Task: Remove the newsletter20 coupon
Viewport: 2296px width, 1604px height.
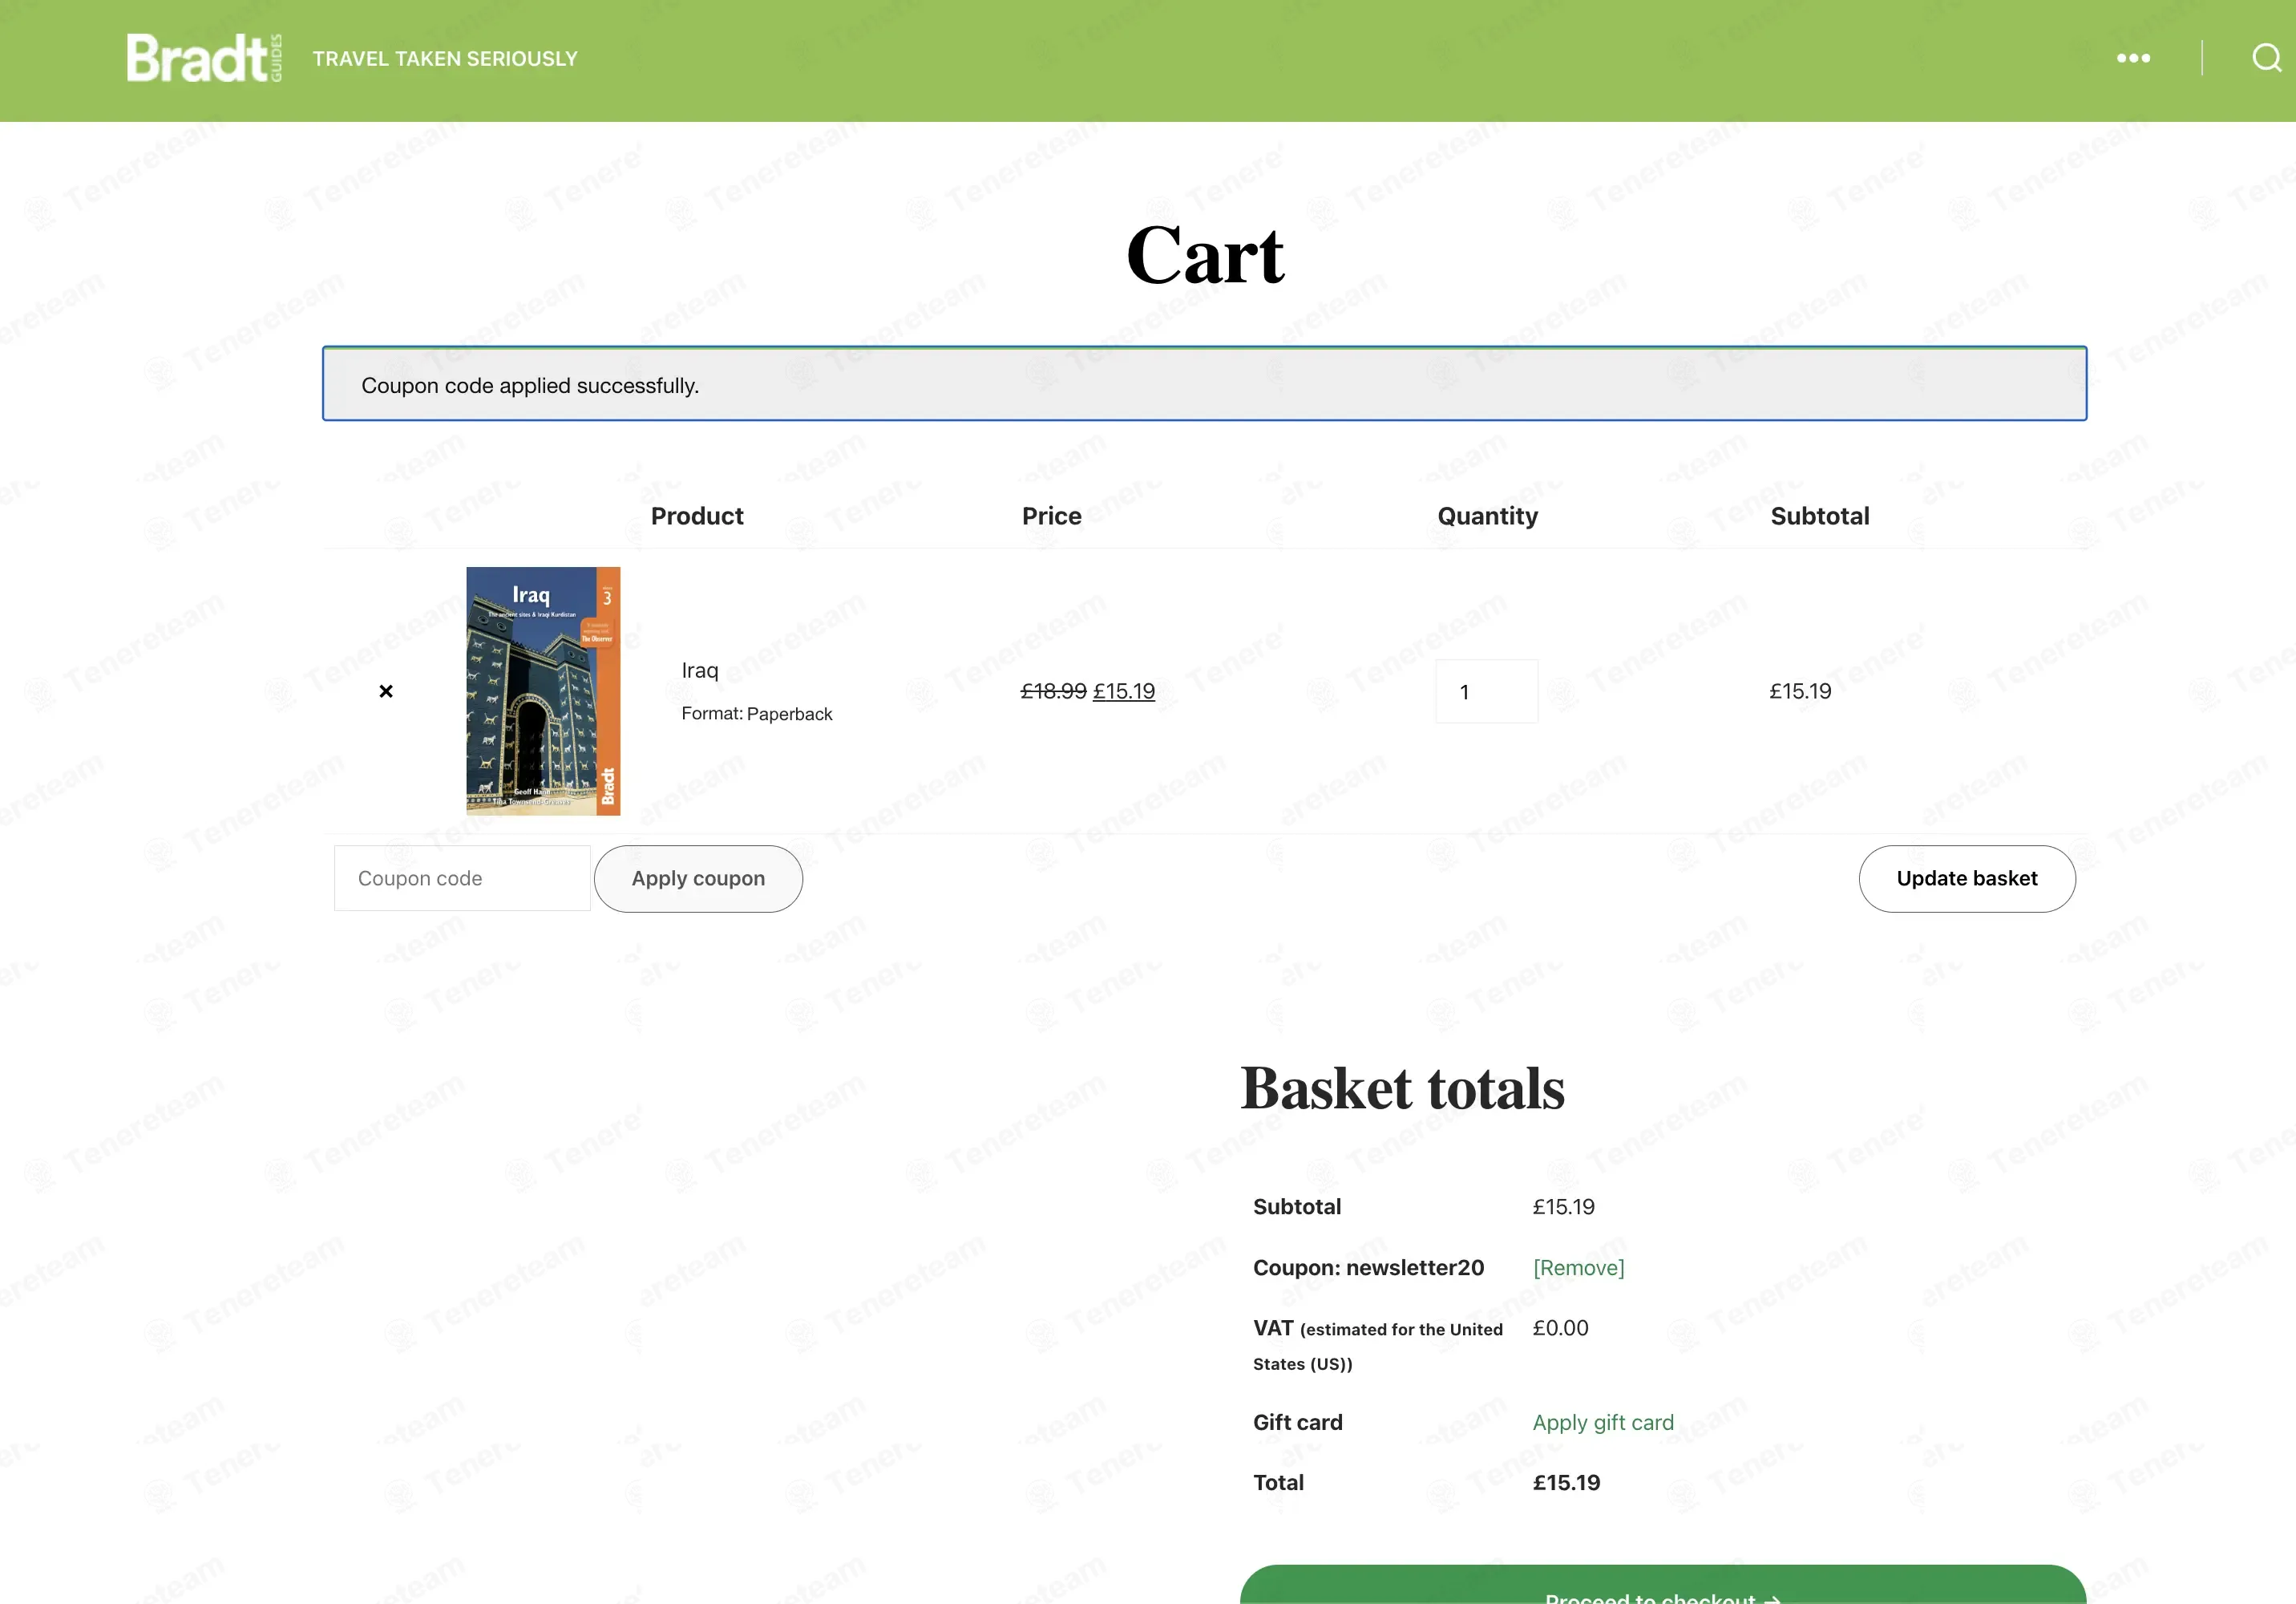Action: coord(1579,1268)
